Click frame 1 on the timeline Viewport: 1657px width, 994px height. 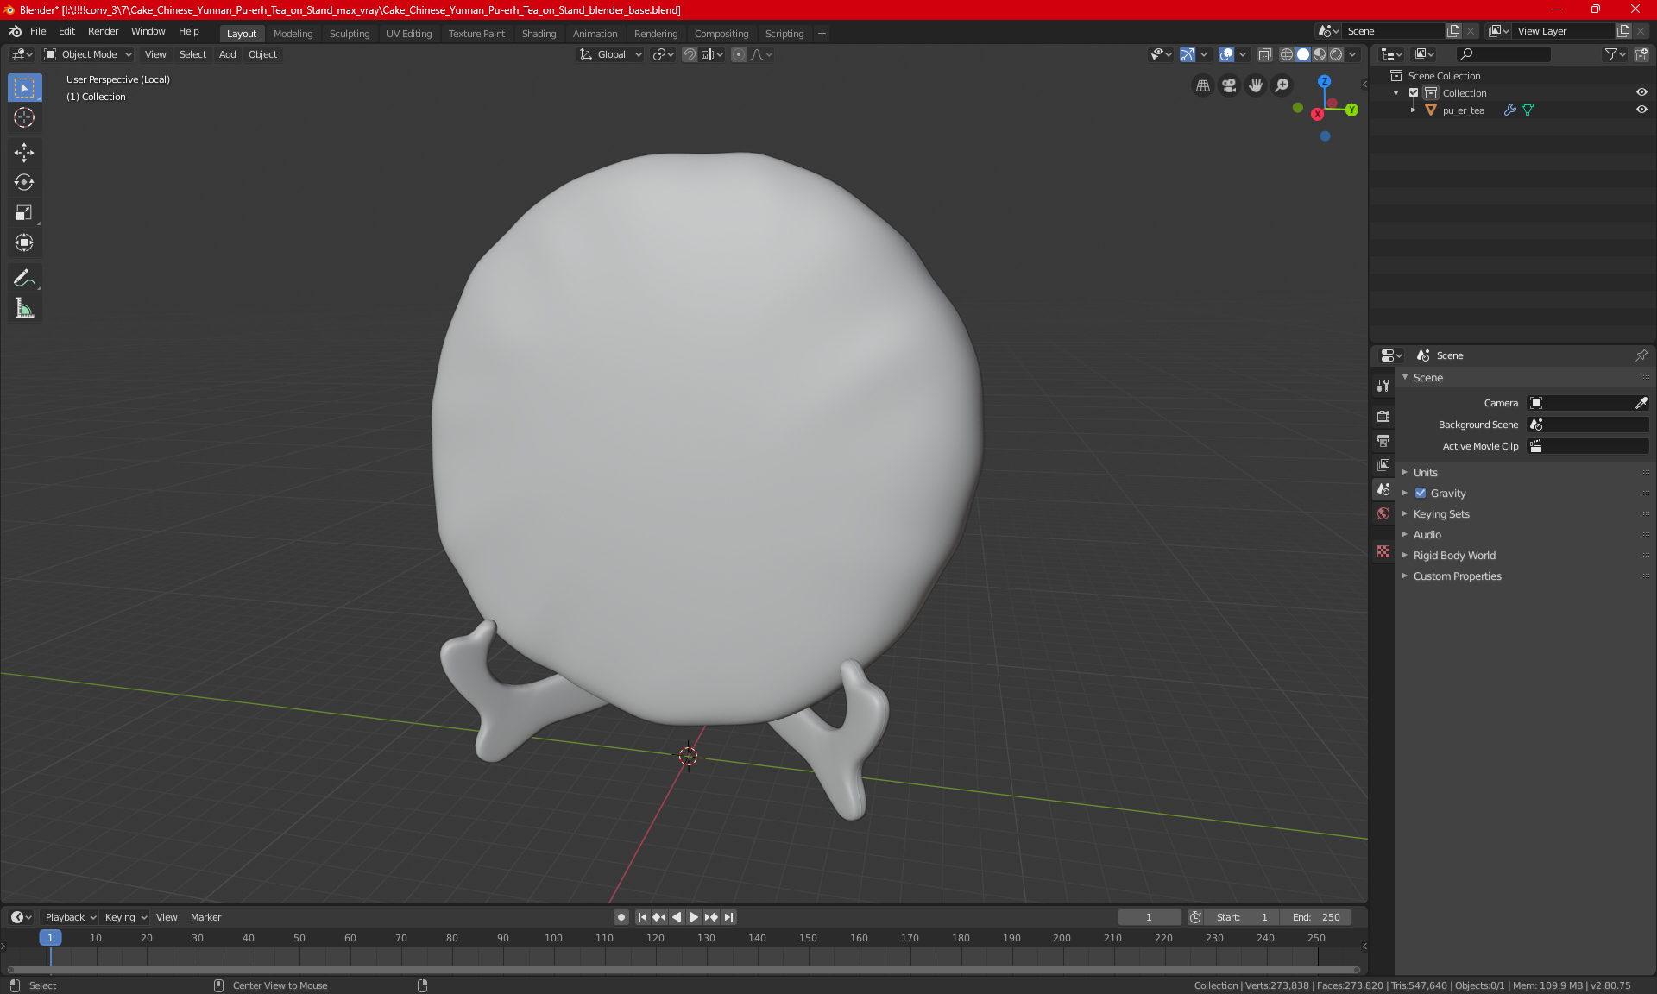(50, 937)
